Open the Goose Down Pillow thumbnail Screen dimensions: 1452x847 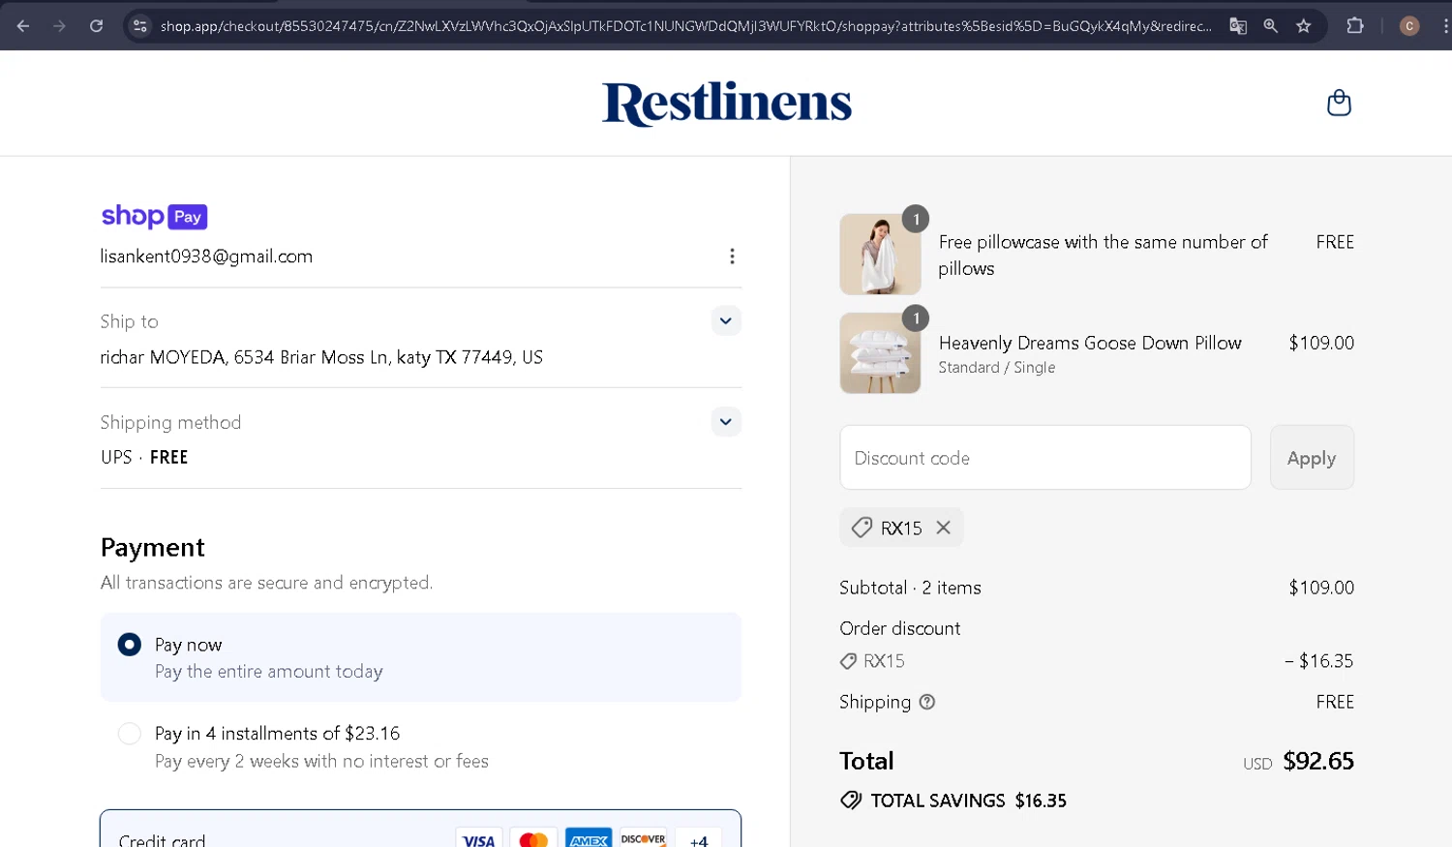pyautogui.click(x=881, y=353)
